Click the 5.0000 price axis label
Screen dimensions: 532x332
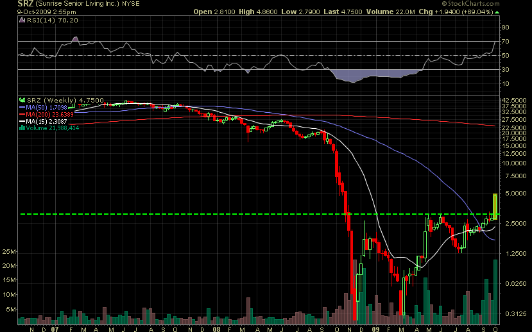point(515,193)
